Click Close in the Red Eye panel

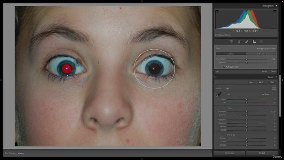coord(273,72)
